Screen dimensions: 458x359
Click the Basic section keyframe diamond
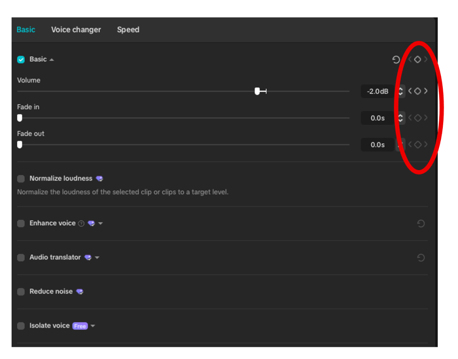click(417, 60)
